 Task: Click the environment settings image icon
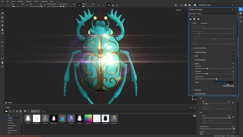(x=190, y=19)
